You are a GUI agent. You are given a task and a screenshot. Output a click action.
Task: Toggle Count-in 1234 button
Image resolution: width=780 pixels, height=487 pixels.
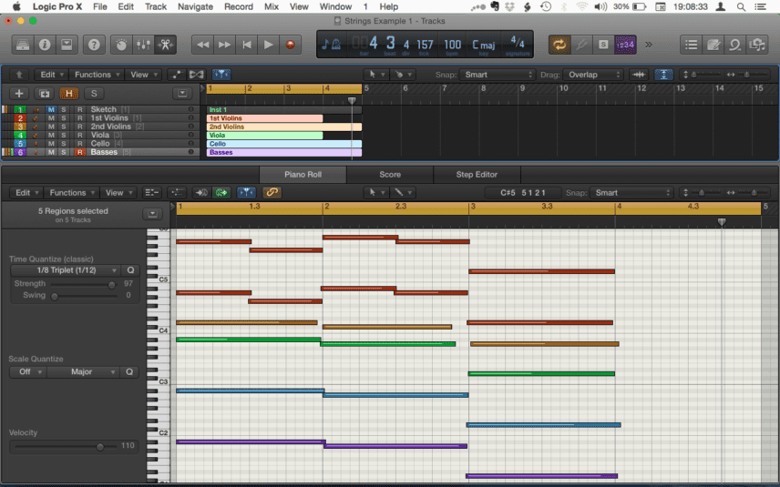point(625,45)
